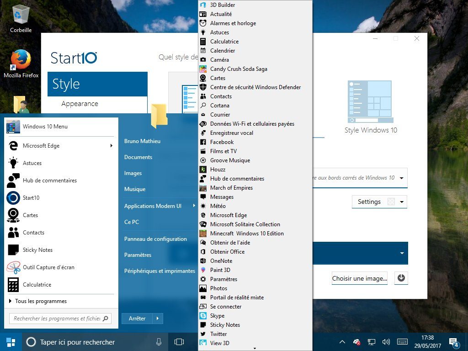The image size is (468, 351).
Task: Expand Microsoft Edge submenu arrow
Action: (x=112, y=146)
